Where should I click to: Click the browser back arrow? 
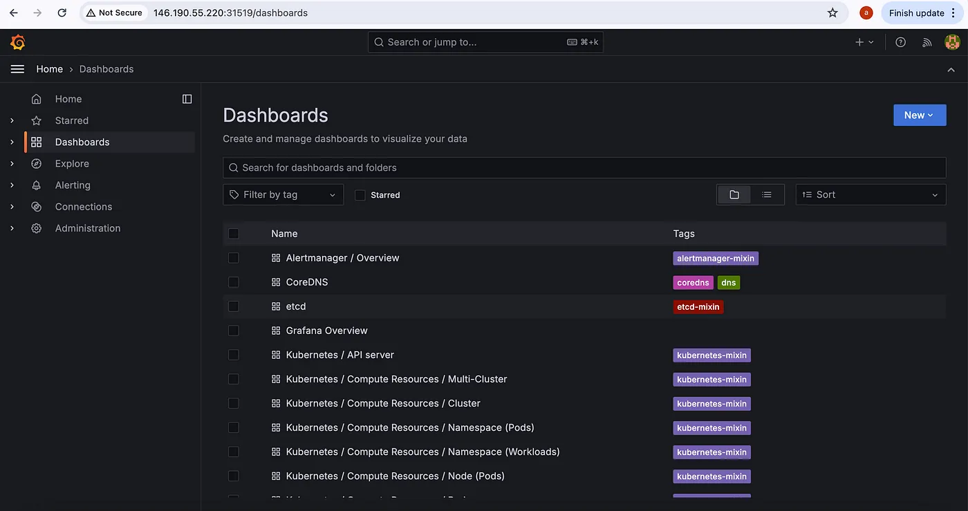[14, 12]
